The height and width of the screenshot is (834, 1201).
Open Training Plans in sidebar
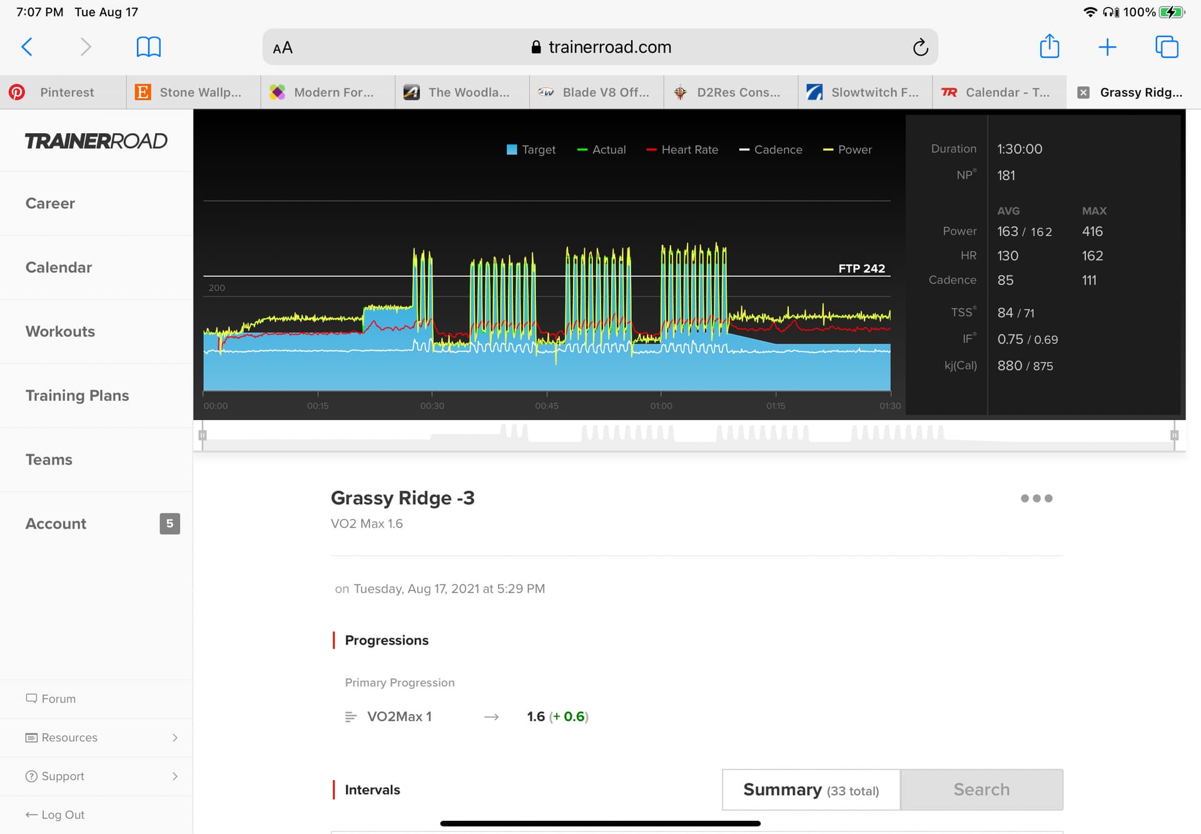(x=77, y=395)
